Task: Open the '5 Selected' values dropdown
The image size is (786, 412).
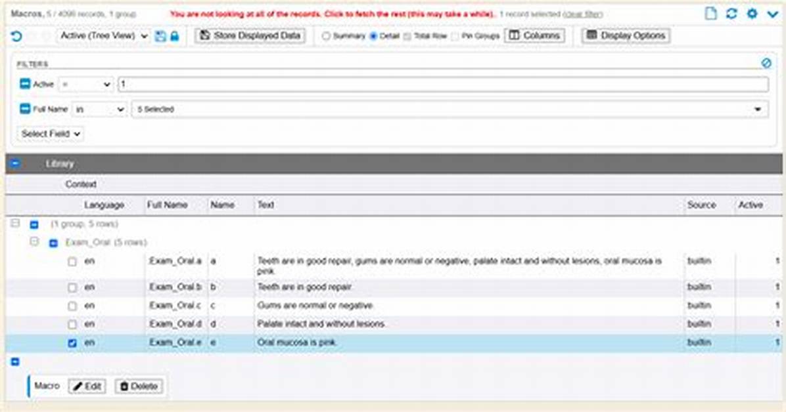Action: (x=450, y=109)
